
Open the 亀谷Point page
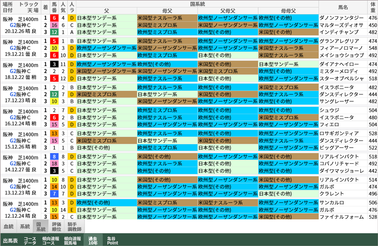[112, 240]
